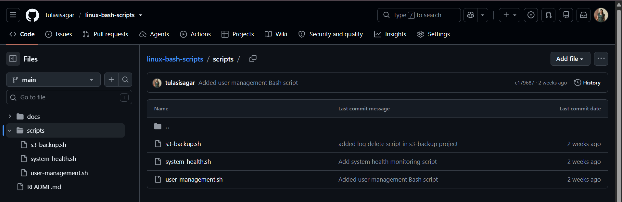The height and width of the screenshot is (202, 622).
Task: View commit history with History button
Action: tap(587, 83)
